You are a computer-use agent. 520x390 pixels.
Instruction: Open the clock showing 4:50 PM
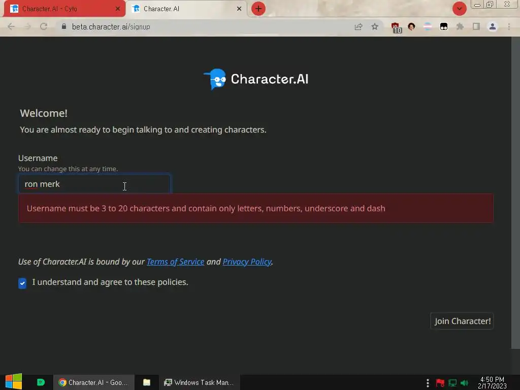click(492, 382)
